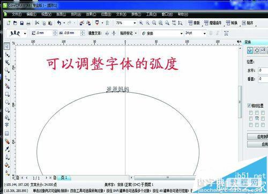Select the Rectangle tool in the toolbox

(x=7, y=94)
